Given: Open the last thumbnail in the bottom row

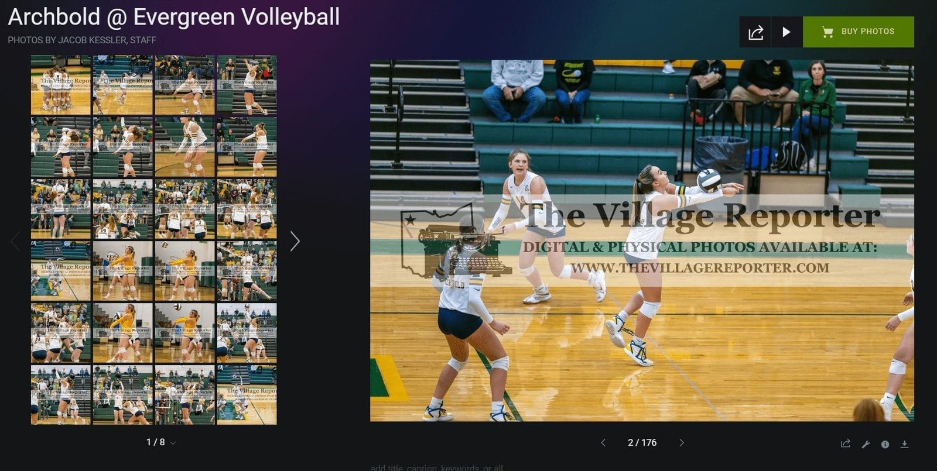Looking at the screenshot, I should (247, 395).
